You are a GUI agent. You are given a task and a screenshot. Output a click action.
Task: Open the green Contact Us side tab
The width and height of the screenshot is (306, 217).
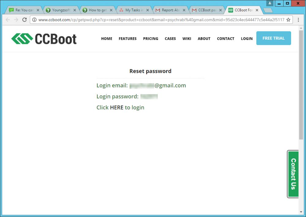point(293,174)
